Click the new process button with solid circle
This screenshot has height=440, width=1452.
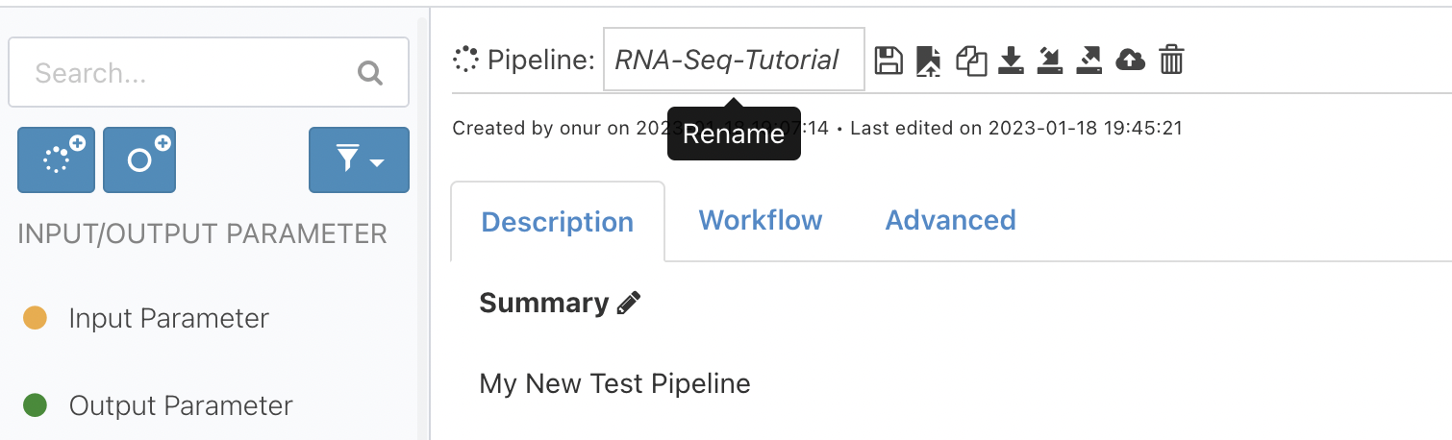point(139,159)
